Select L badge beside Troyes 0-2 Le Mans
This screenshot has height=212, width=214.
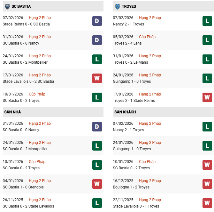tap(207, 59)
